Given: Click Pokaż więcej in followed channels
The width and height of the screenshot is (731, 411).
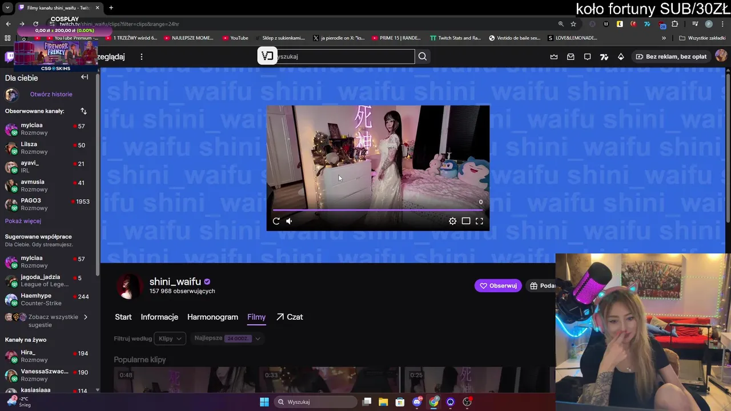Looking at the screenshot, I should (23, 221).
